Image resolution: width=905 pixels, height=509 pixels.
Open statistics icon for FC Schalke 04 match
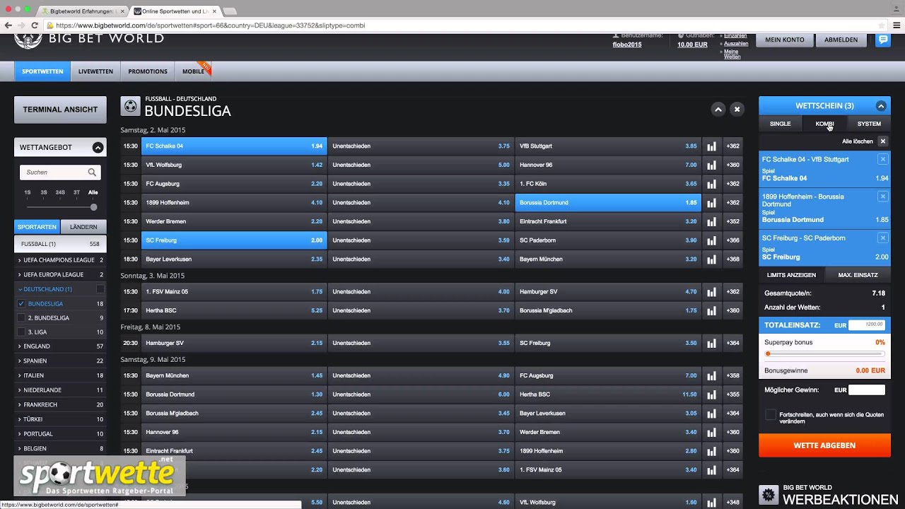coord(711,146)
